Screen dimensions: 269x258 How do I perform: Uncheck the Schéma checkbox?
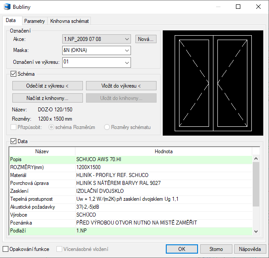click(x=13, y=74)
